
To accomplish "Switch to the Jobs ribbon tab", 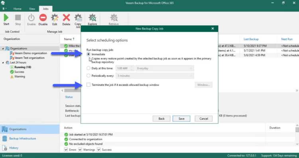I will pyautogui.click(x=45, y=9).
